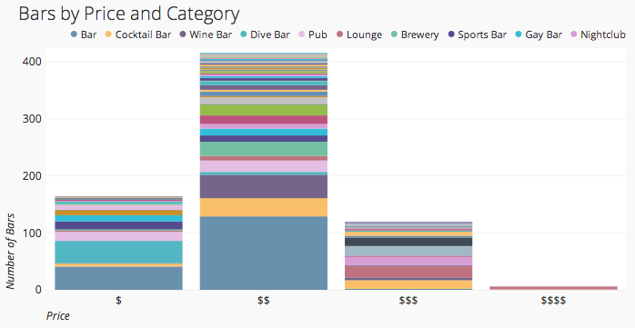The height and width of the screenshot is (328, 635).
Task: Select the dark slate segment in $$$ column
Action: (408, 242)
